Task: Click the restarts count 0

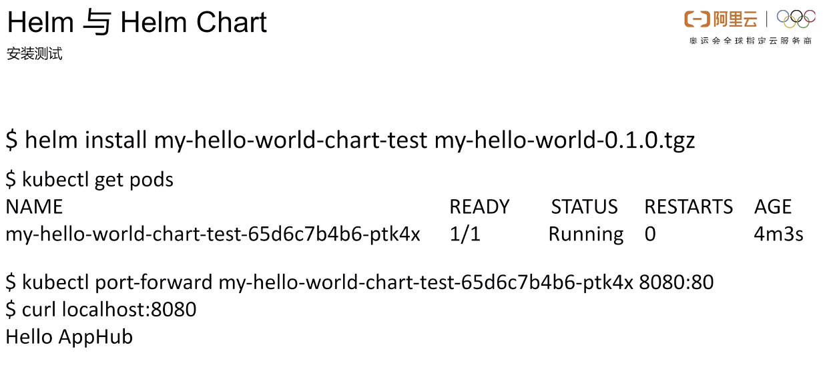Action: point(650,234)
